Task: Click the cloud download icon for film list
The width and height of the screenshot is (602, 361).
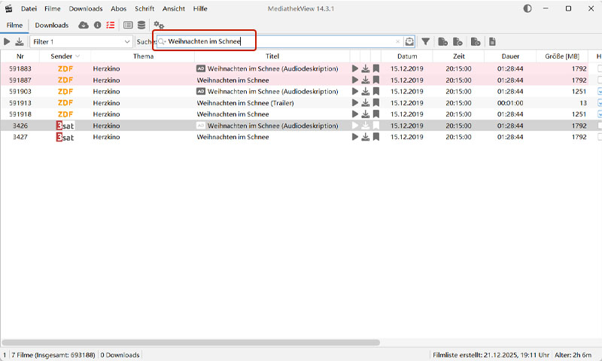Action: pos(84,25)
